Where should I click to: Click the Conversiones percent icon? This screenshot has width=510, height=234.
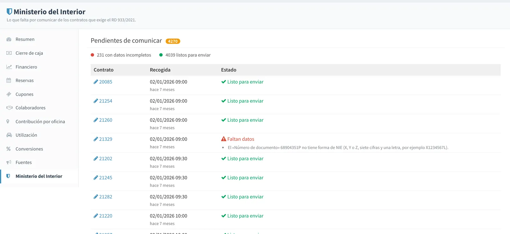point(9,149)
